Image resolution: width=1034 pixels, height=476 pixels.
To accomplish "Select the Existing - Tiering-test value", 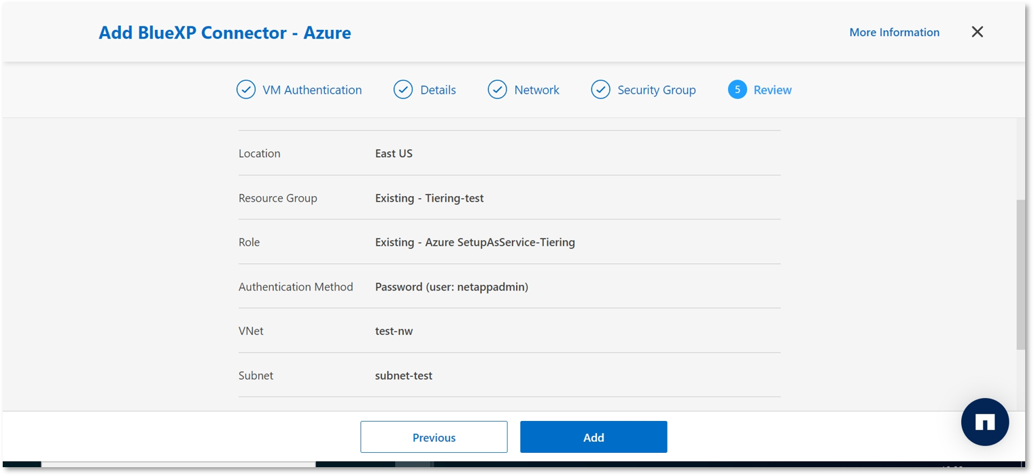I will (x=430, y=198).
